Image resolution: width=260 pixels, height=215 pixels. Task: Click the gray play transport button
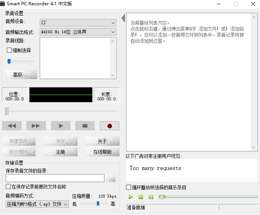61,126
